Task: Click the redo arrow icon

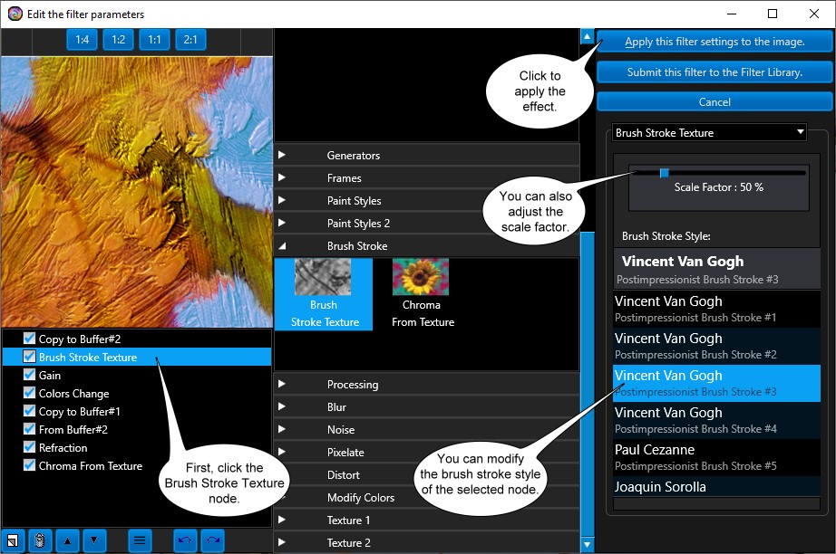Action: click(213, 540)
